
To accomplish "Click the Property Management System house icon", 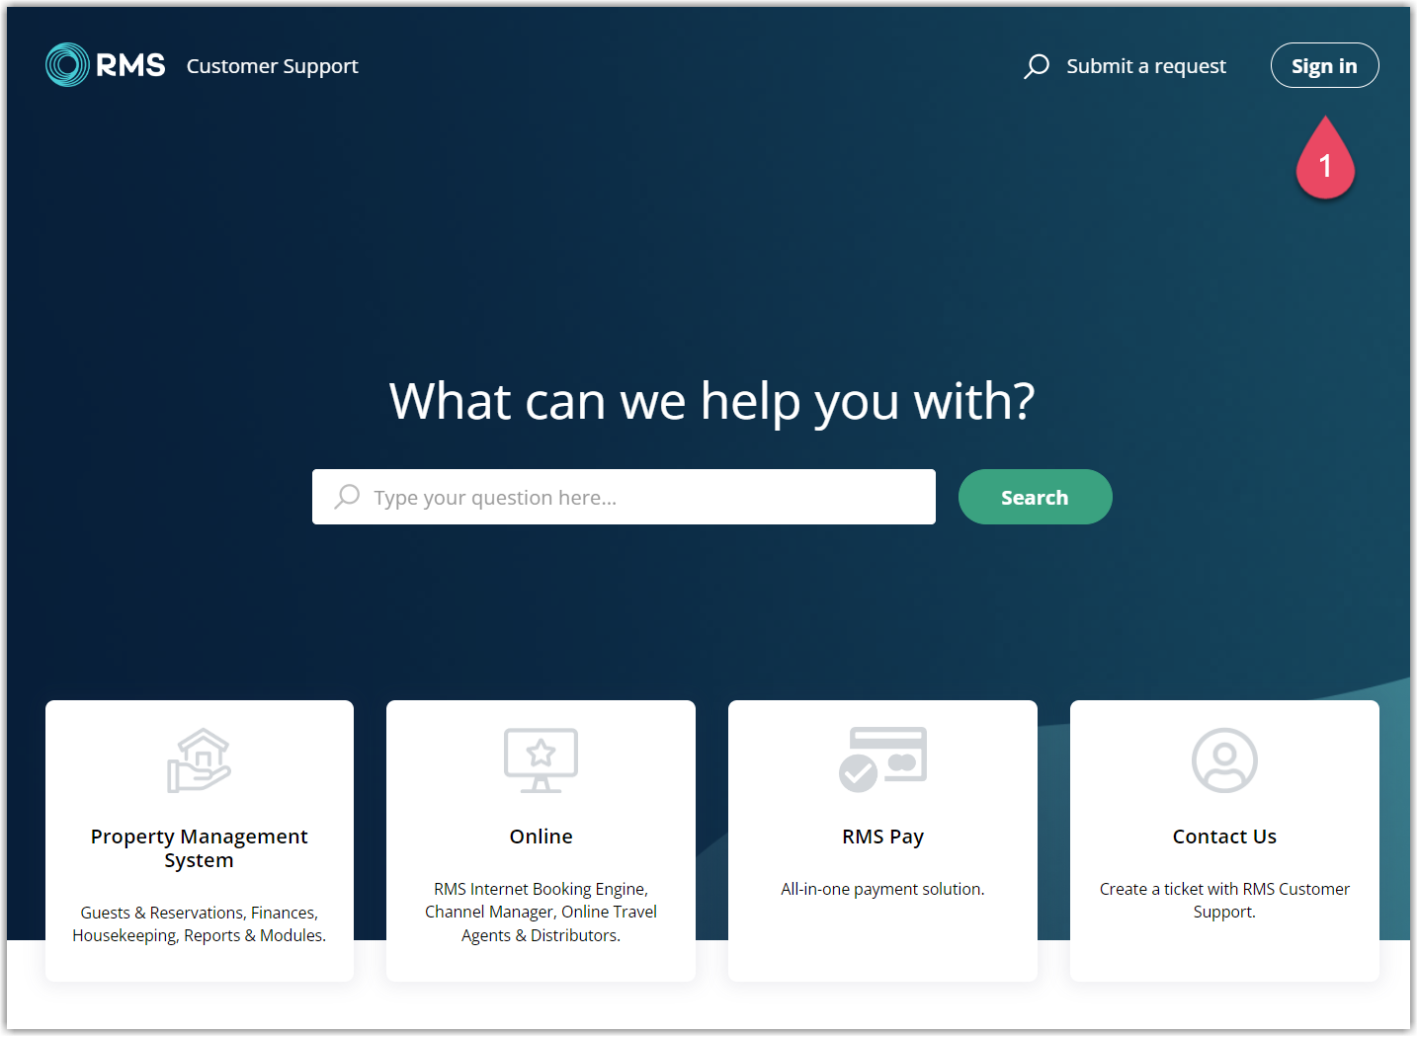I will point(199,760).
